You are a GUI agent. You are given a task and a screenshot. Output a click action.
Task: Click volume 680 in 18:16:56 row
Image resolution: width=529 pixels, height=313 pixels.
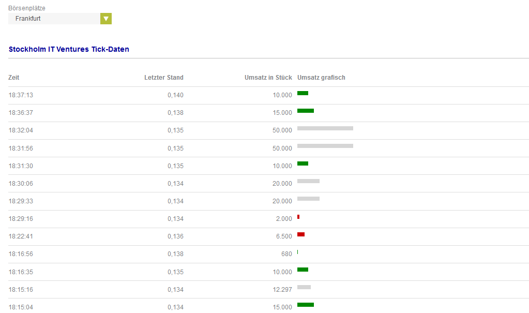287,254
